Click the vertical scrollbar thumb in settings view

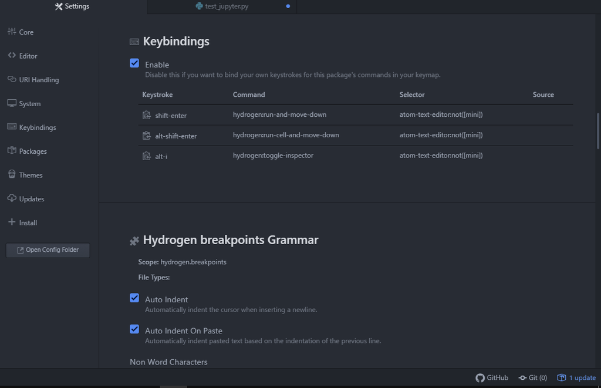click(x=598, y=131)
